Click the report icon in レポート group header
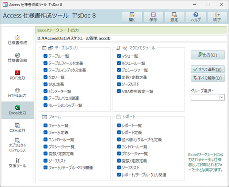This screenshot has width=229, height=187. tap(118, 117)
